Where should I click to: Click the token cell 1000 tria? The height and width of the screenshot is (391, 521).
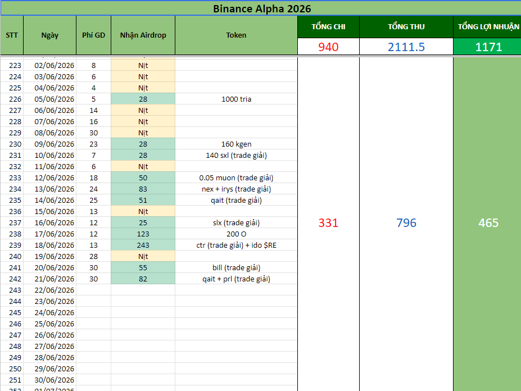coord(236,99)
